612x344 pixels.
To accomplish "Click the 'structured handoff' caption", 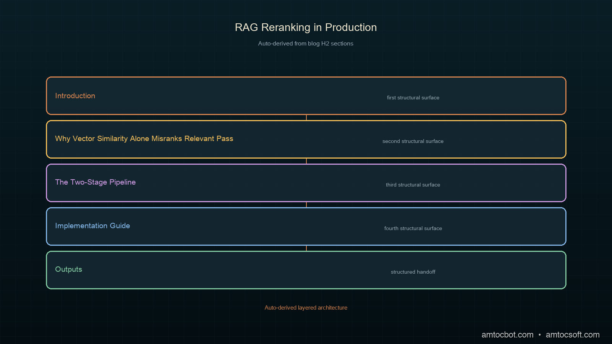I will tap(413, 272).
